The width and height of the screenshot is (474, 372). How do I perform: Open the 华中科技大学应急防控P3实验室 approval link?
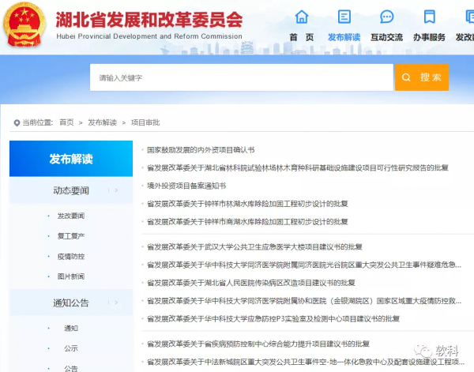click(x=273, y=319)
